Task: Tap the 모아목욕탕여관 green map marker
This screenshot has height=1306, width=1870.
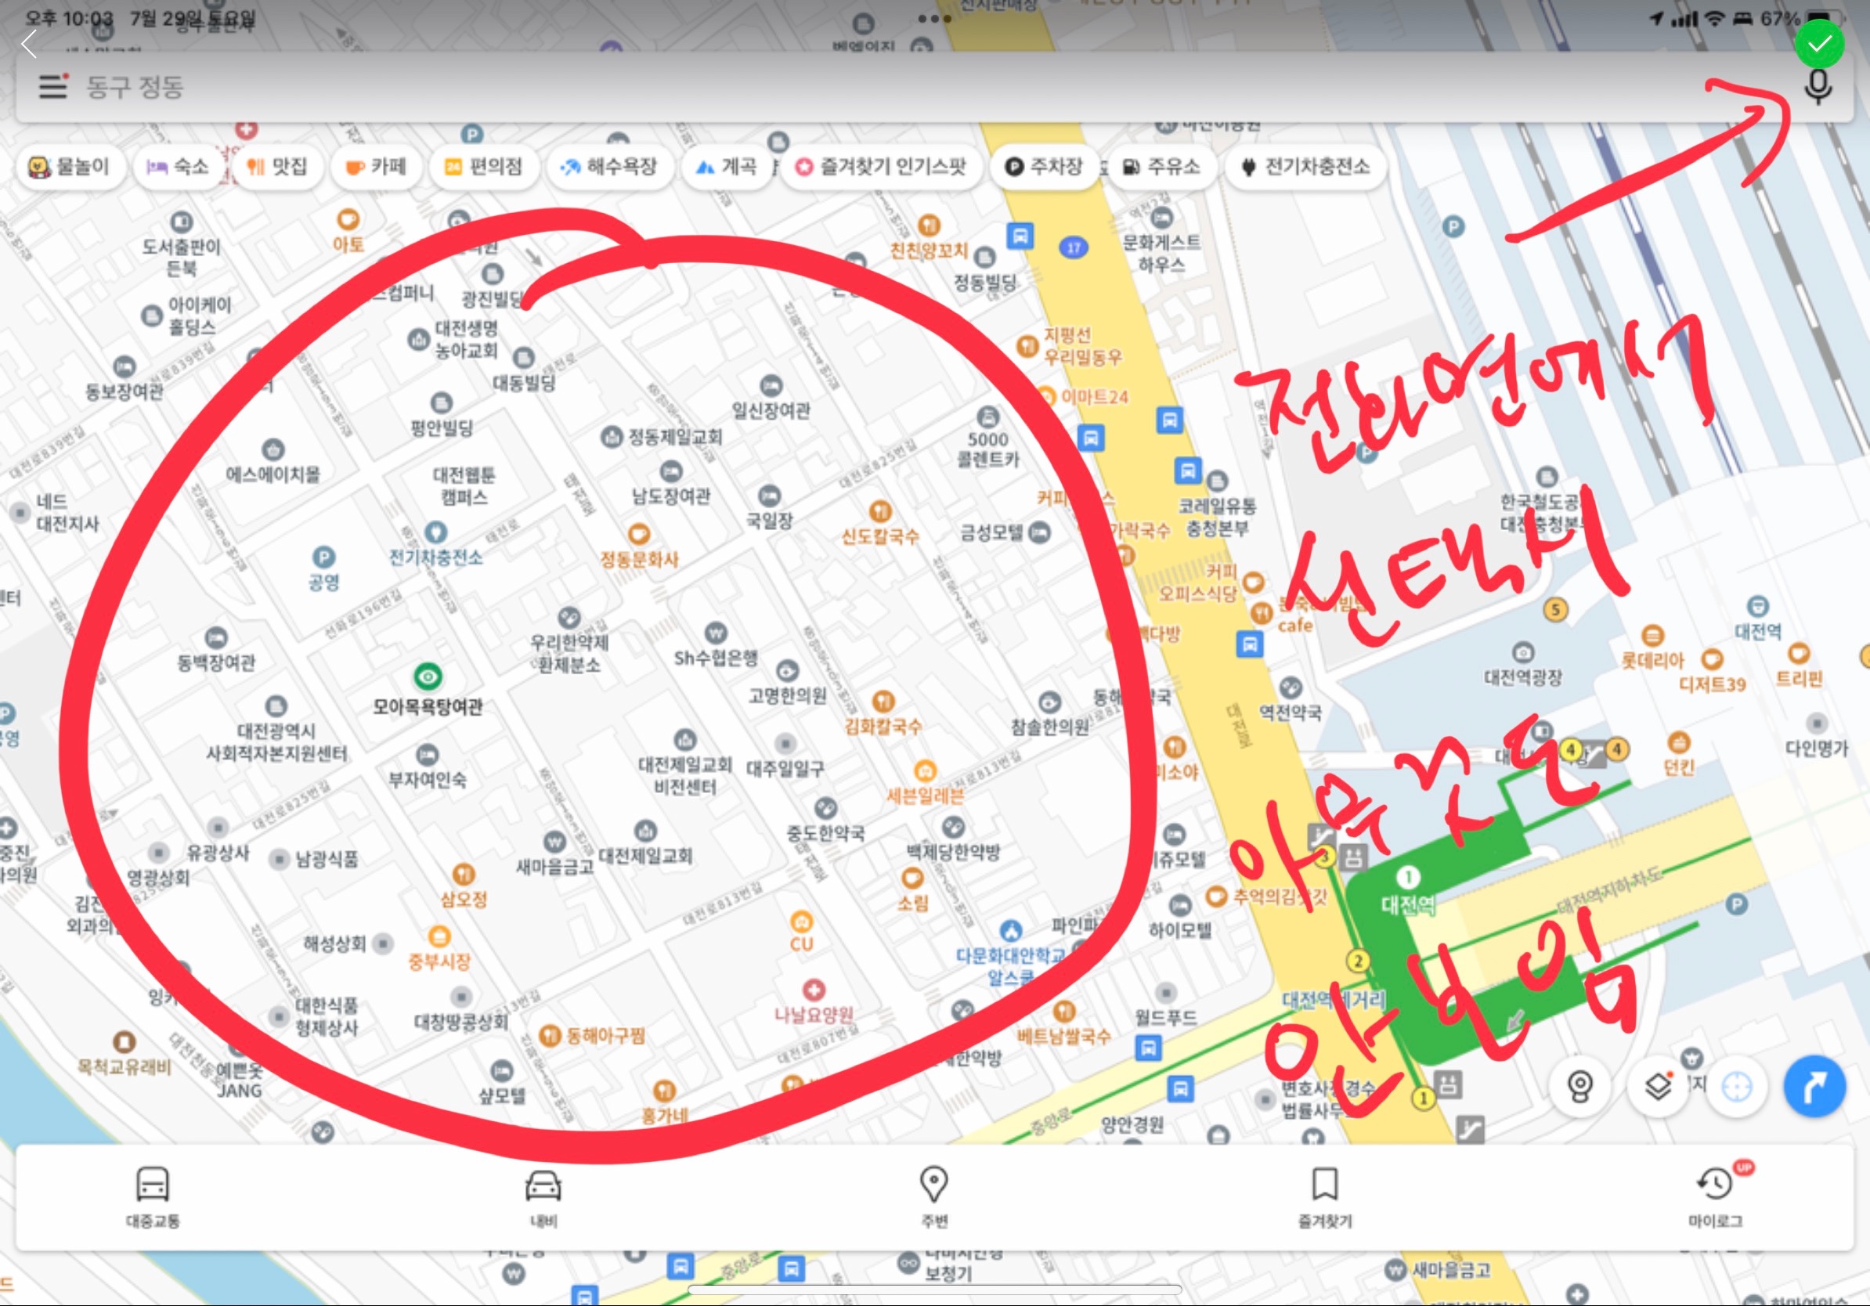Action: click(x=428, y=676)
